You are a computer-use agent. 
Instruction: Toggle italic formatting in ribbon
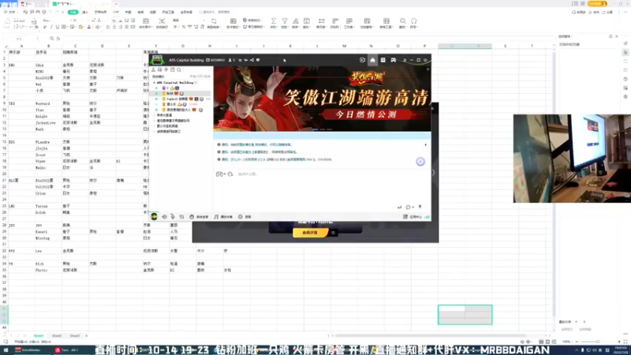point(51,27)
